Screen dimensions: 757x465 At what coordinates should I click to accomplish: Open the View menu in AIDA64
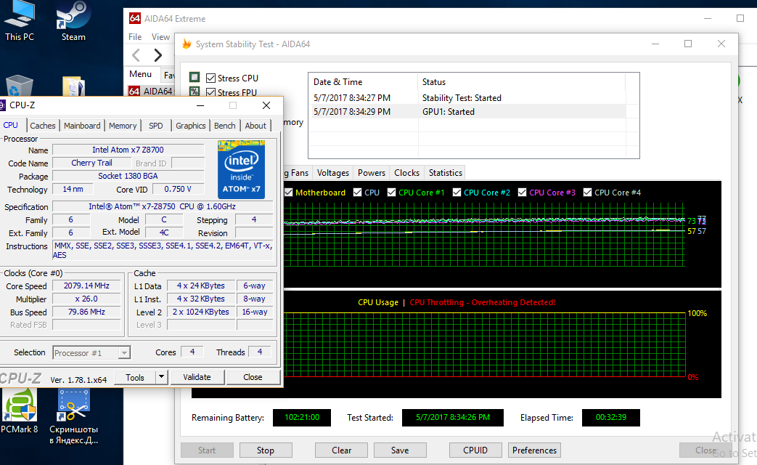coord(160,37)
